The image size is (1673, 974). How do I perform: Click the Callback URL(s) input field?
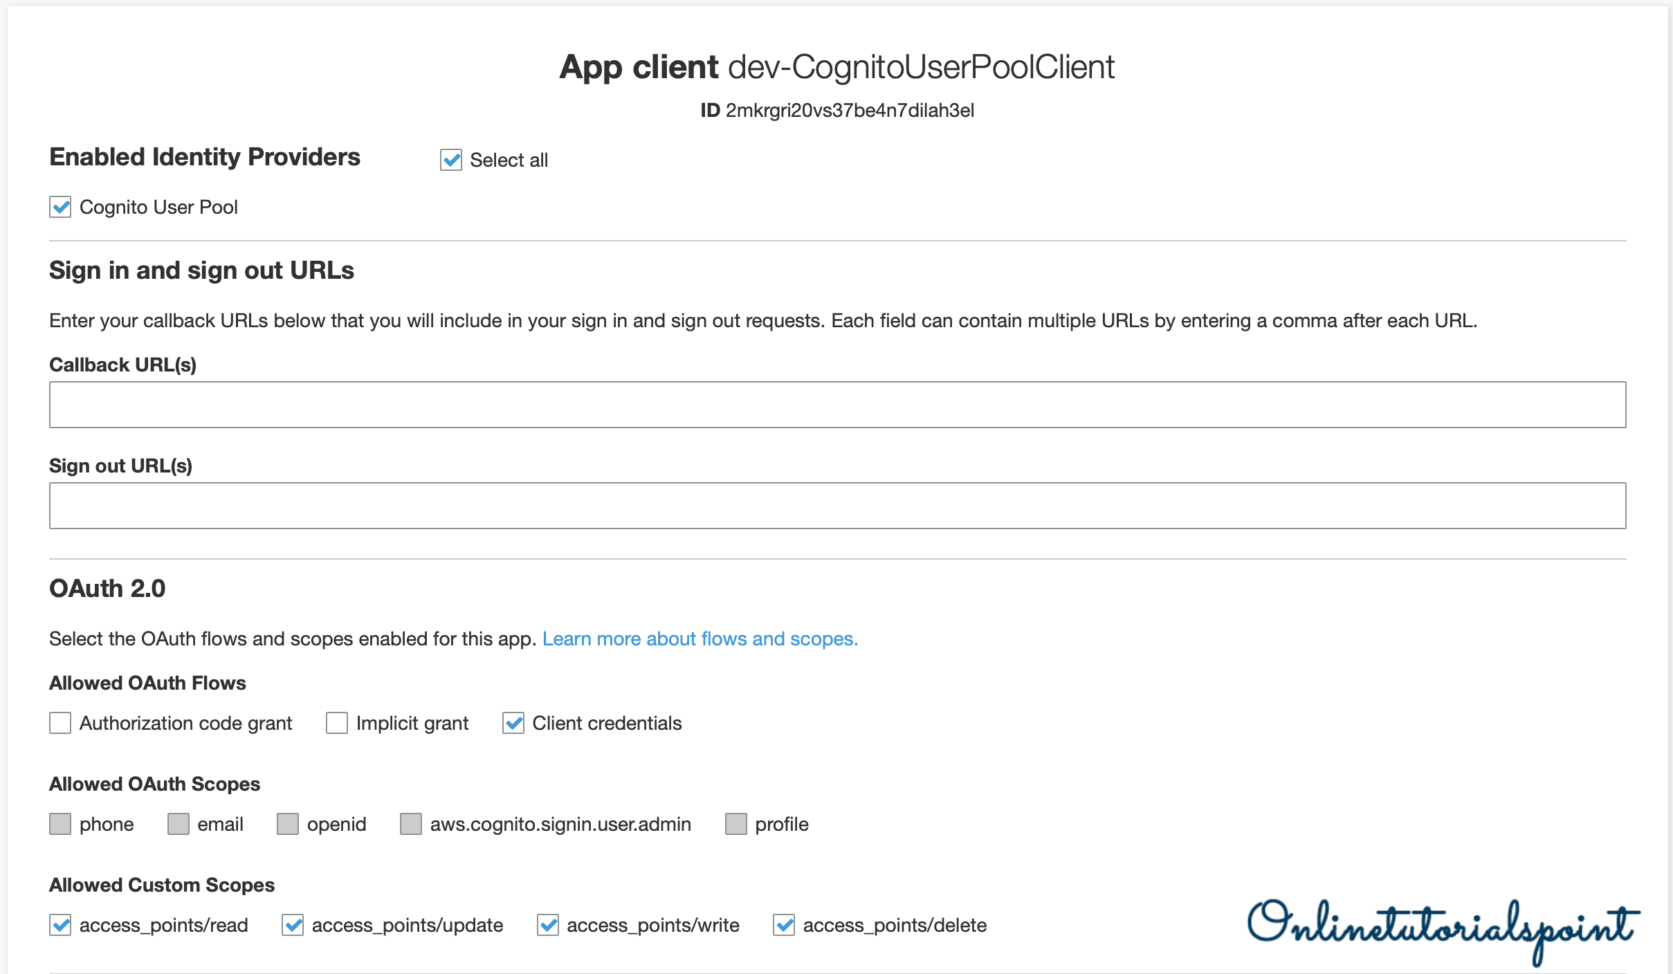tap(837, 405)
